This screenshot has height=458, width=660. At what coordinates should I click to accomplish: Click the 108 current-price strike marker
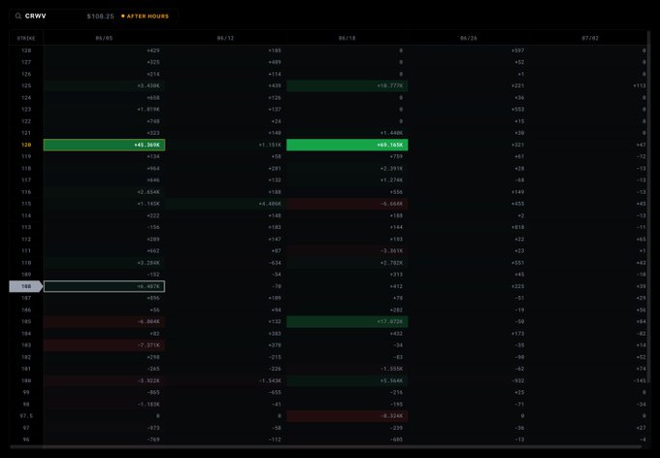click(26, 286)
